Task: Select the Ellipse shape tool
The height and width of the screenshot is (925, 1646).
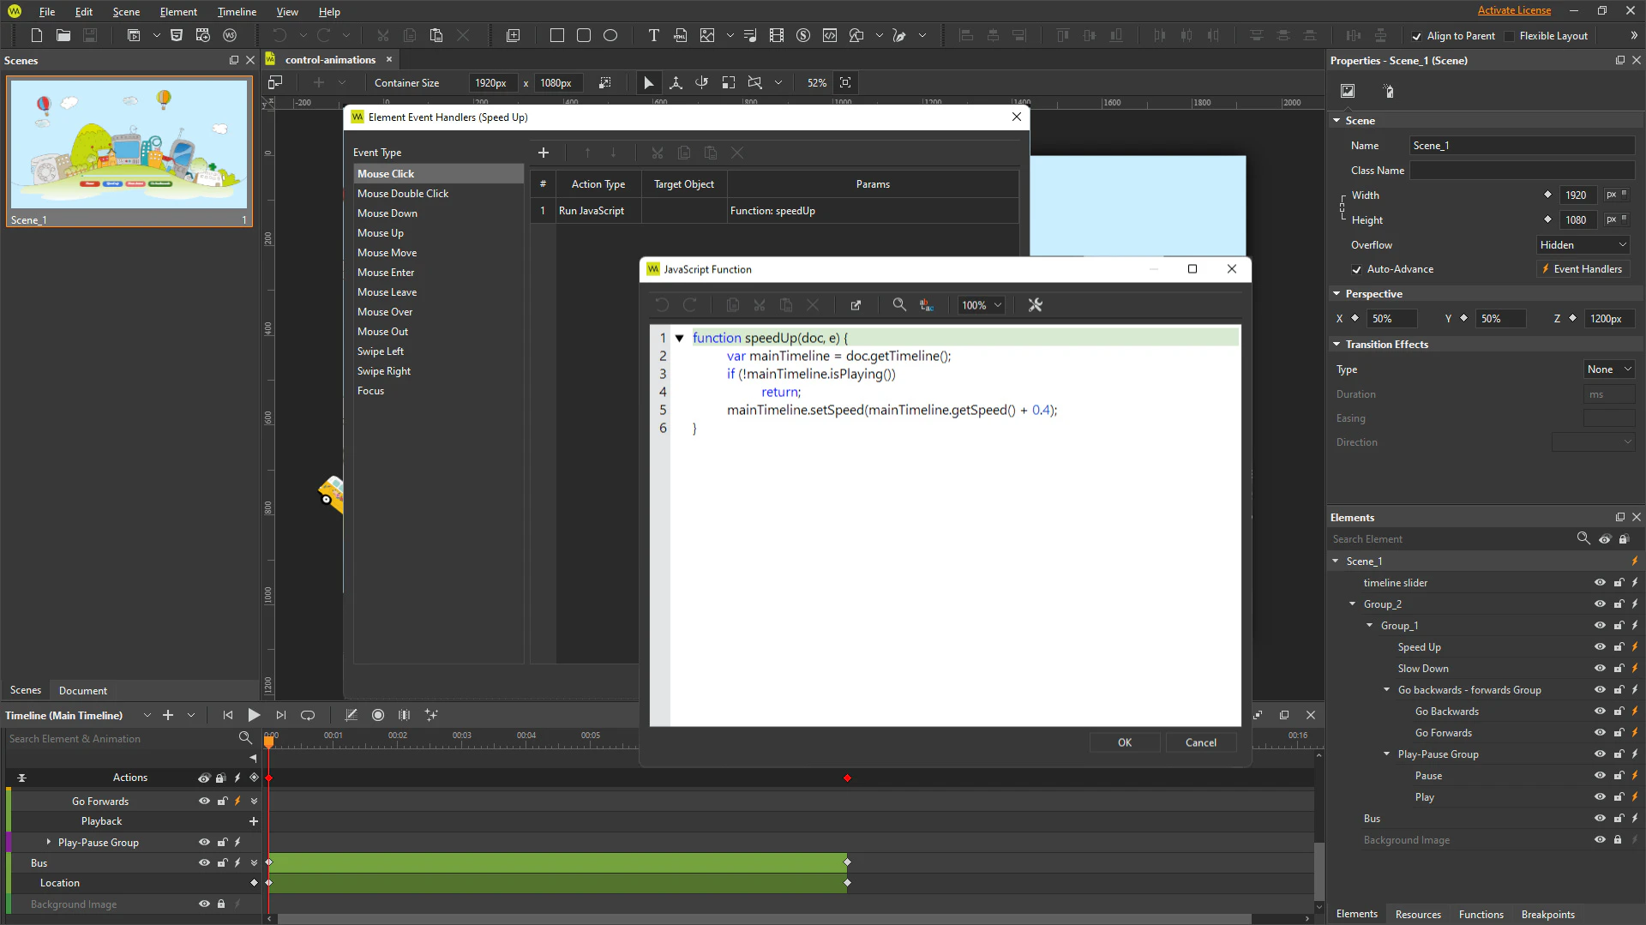Action: 611,35
